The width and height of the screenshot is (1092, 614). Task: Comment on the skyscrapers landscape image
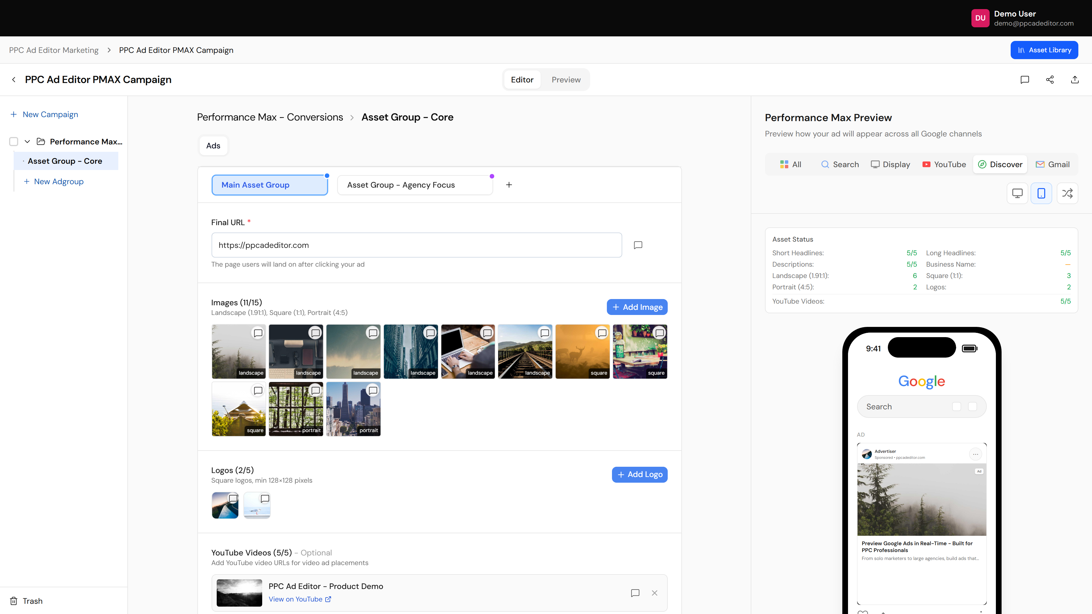coord(430,333)
